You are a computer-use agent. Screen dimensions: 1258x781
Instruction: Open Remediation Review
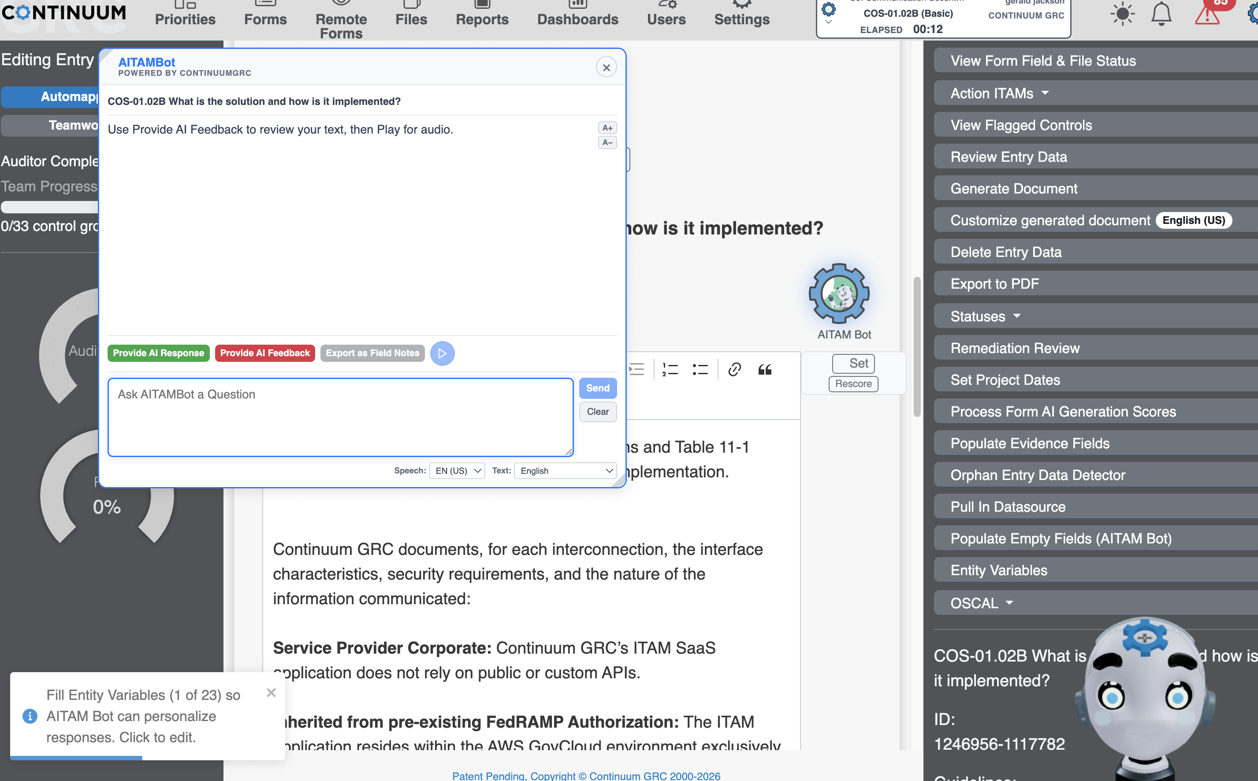(1095, 348)
